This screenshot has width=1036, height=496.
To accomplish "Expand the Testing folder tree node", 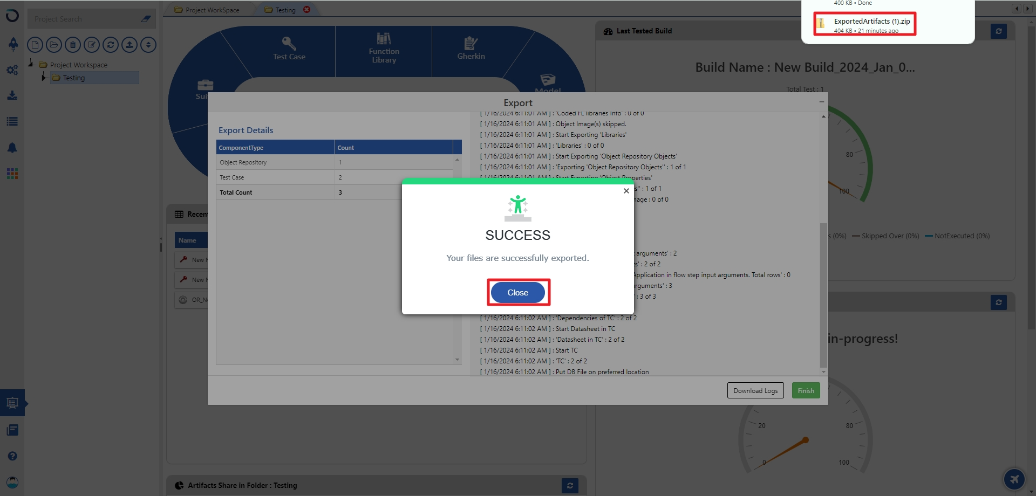I will (44, 78).
